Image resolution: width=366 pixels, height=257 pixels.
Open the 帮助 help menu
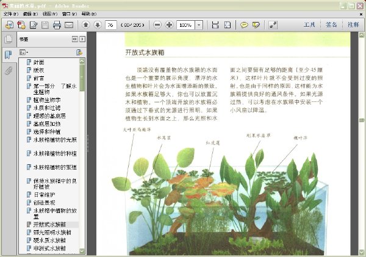point(88,14)
